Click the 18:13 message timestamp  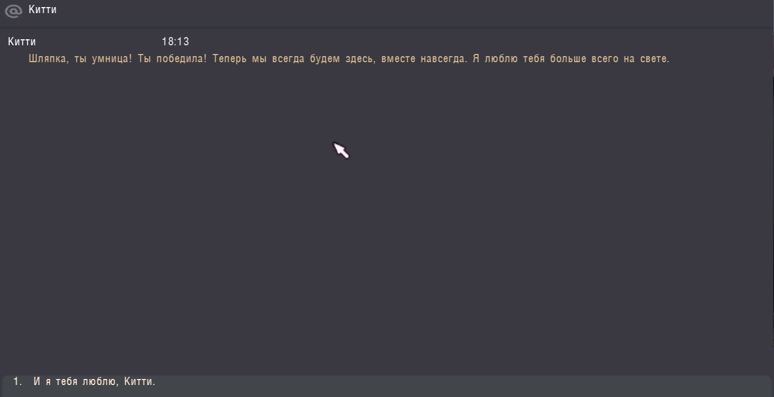tap(175, 41)
